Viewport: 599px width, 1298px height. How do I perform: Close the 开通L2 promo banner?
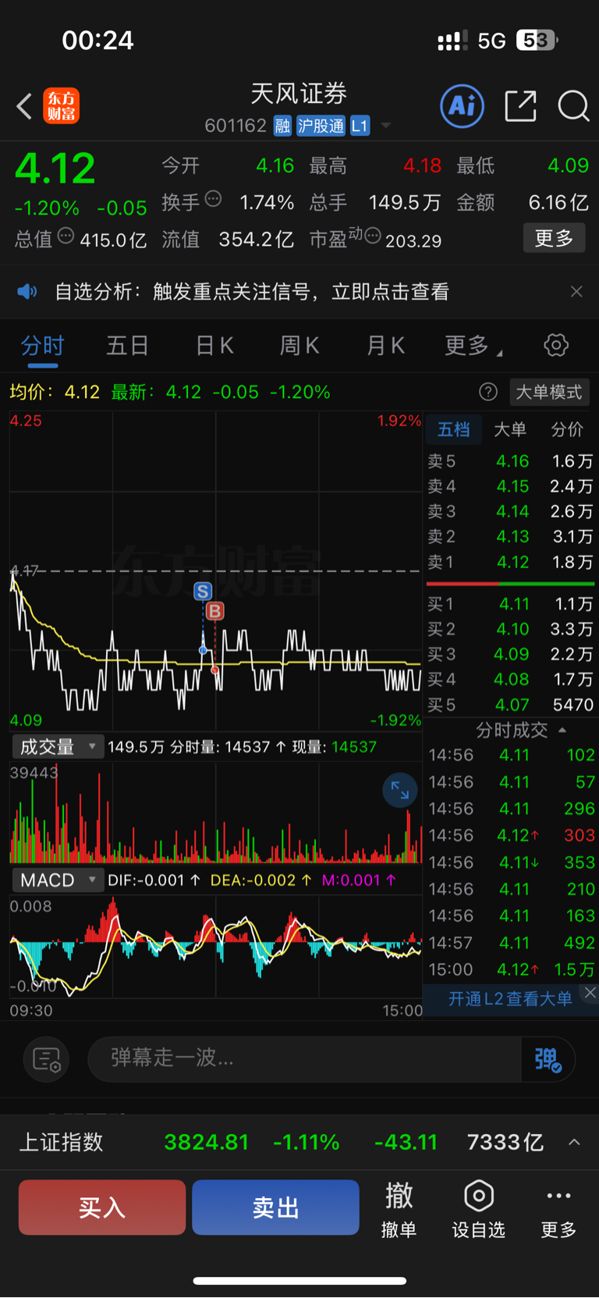590,993
